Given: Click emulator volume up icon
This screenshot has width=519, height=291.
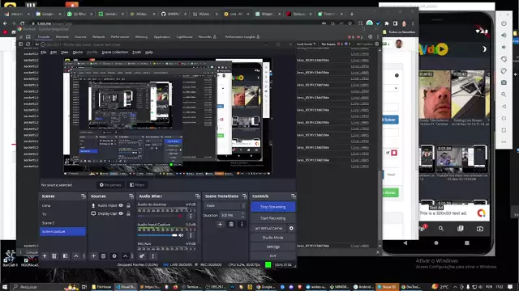Looking at the screenshot, I should [x=504, y=36].
